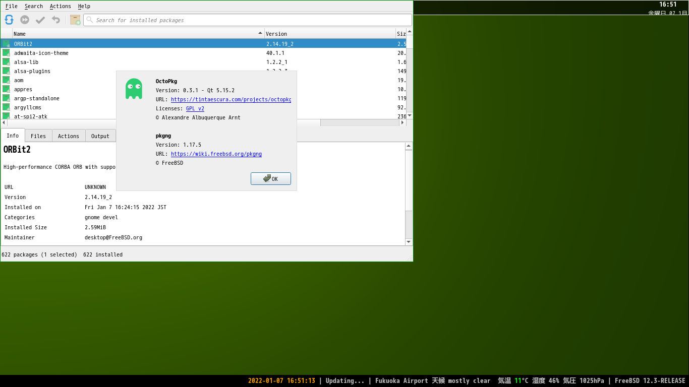Switch to the Actions tab
Viewport: 689px width, 387px height.
(x=69, y=136)
